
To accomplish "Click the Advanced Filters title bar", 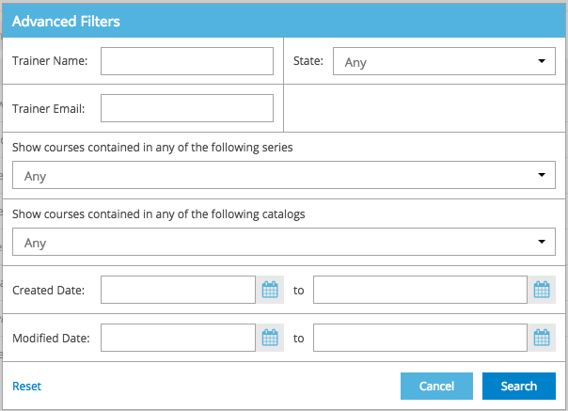I will [284, 20].
